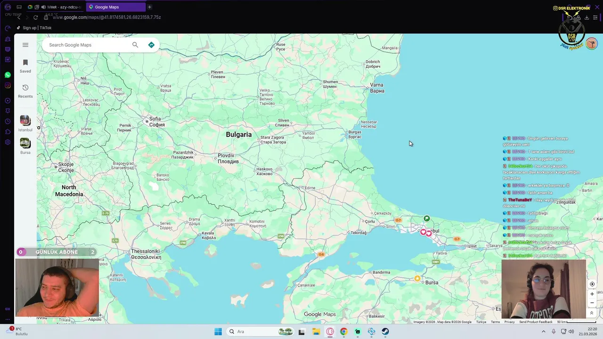
Task: Click the My Location target button
Action: 592,284
